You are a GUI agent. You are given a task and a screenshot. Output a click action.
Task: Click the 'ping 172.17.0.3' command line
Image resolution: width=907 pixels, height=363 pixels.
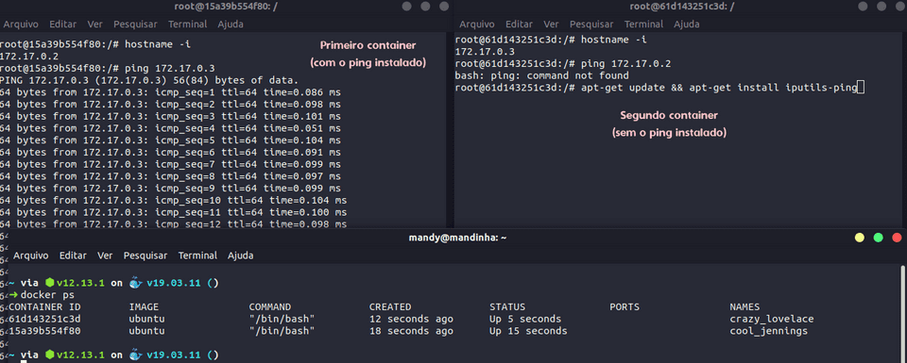(108, 68)
